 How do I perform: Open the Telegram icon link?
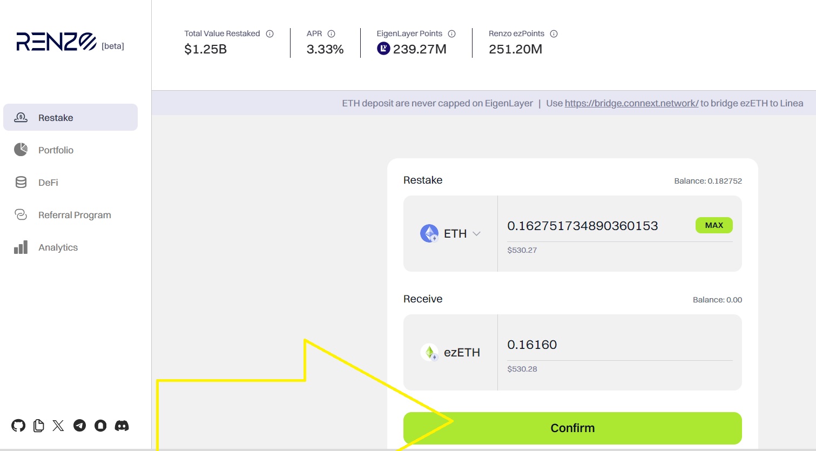tap(79, 426)
